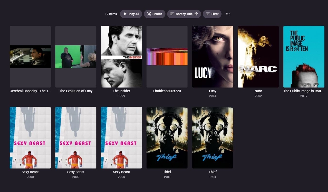Click 'The Evolution of Lucy' title text
Viewport: 328px width, 192px height.
(x=76, y=91)
